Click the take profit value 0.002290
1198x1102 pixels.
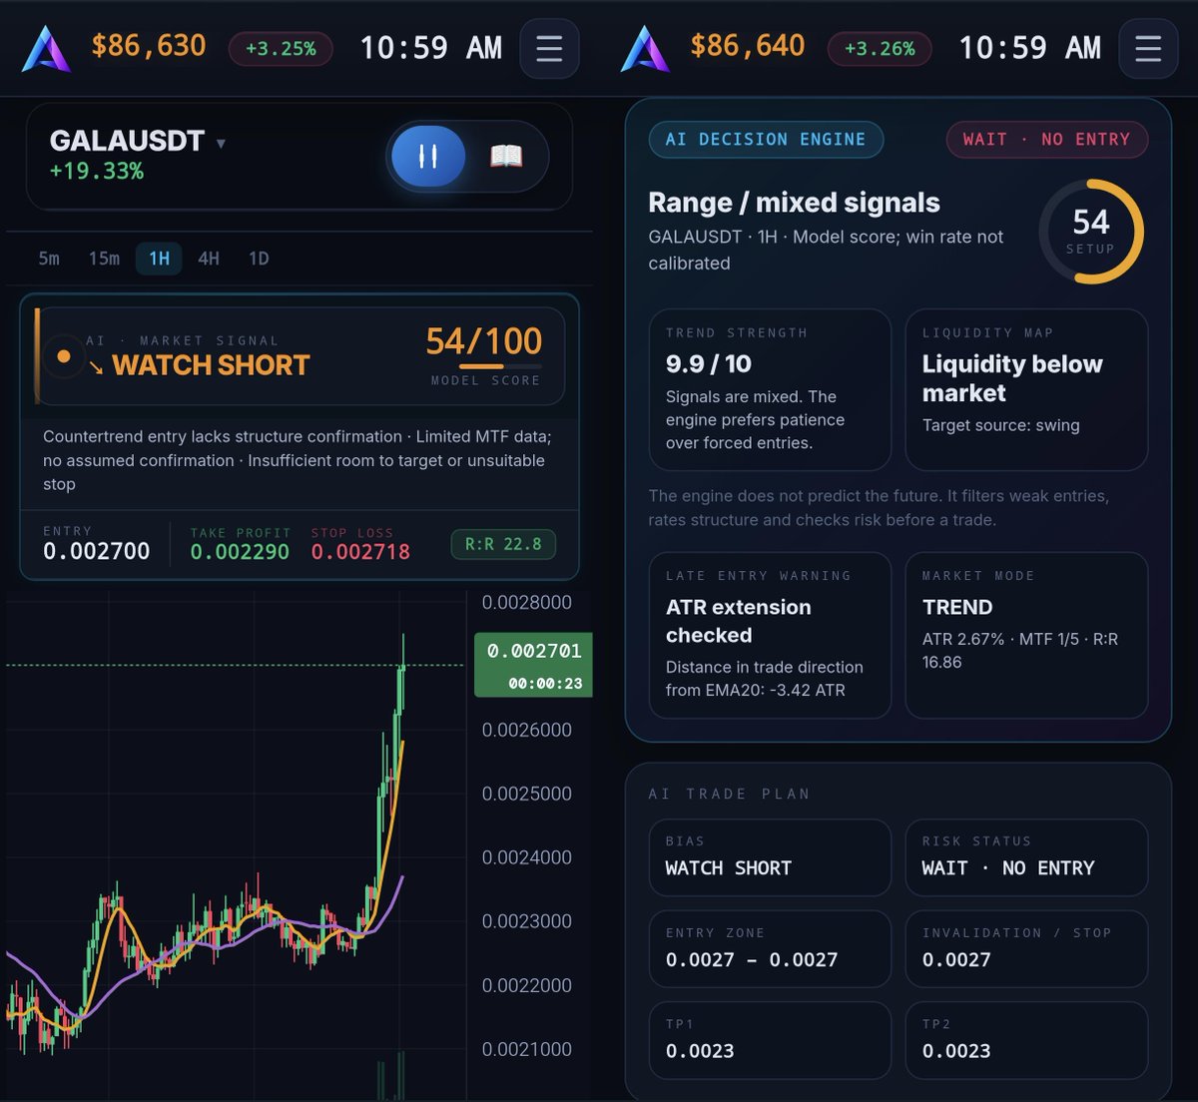240,552
